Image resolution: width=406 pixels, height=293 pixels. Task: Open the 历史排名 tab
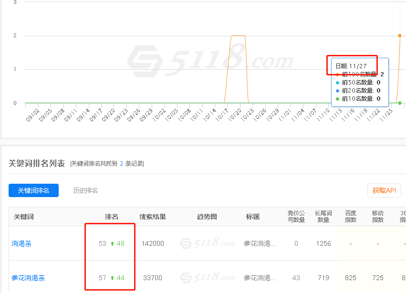click(85, 190)
